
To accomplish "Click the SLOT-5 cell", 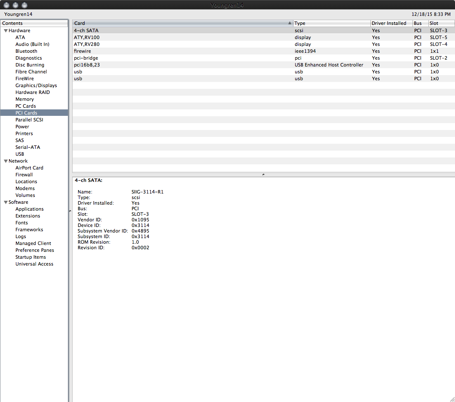I will click(439, 37).
